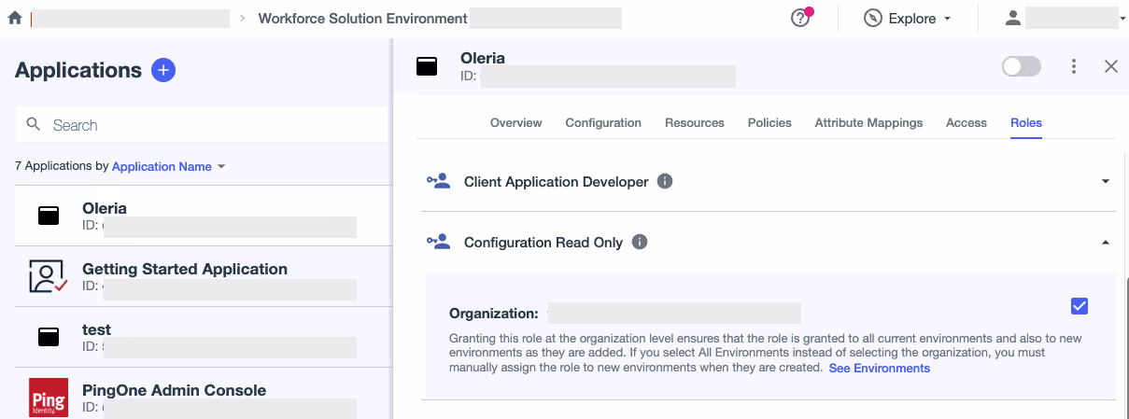Click the Oleria detail header icon

427,66
